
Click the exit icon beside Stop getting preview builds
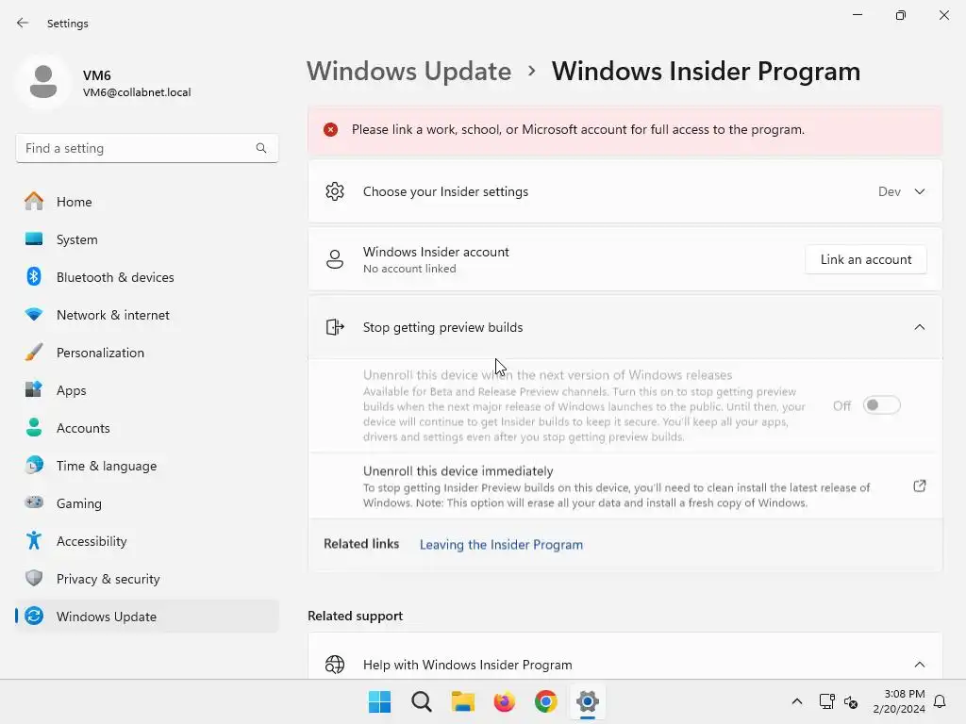tap(335, 327)
